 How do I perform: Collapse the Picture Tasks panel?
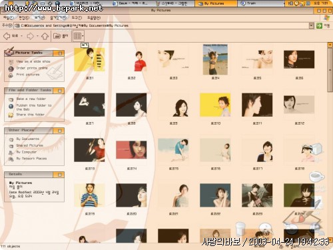(x=60, y=53)
